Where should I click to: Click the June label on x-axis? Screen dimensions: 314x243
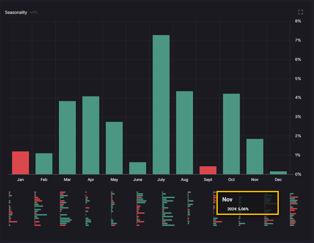[138, 180]
